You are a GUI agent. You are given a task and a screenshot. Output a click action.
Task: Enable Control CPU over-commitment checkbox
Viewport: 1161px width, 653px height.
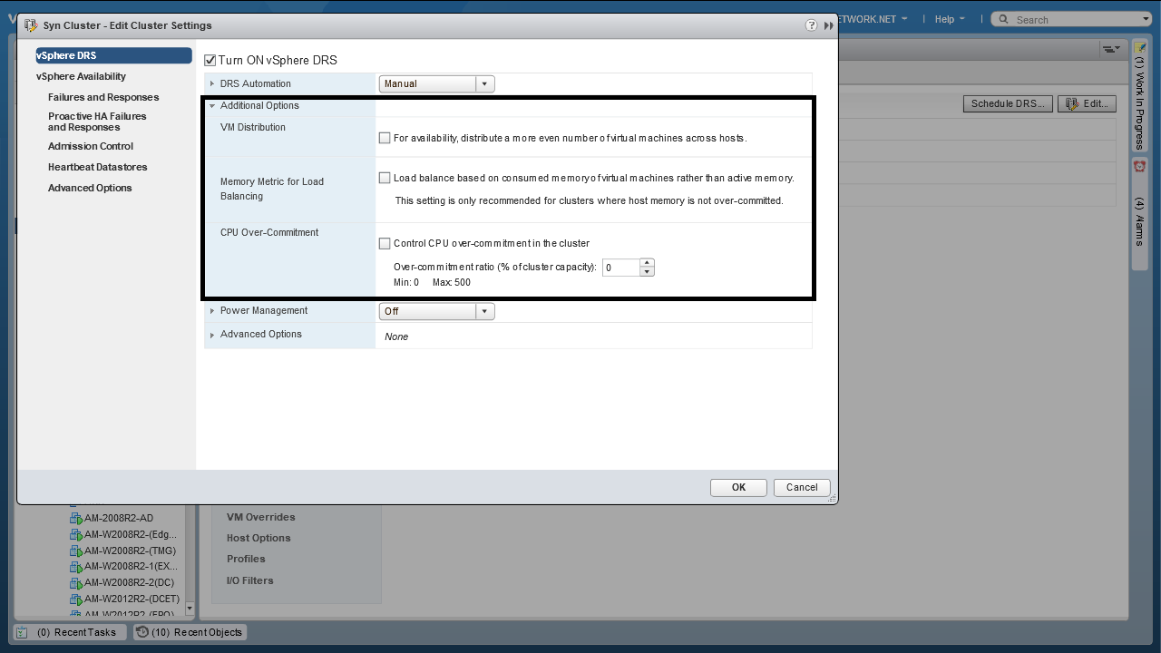click(385, 243)
